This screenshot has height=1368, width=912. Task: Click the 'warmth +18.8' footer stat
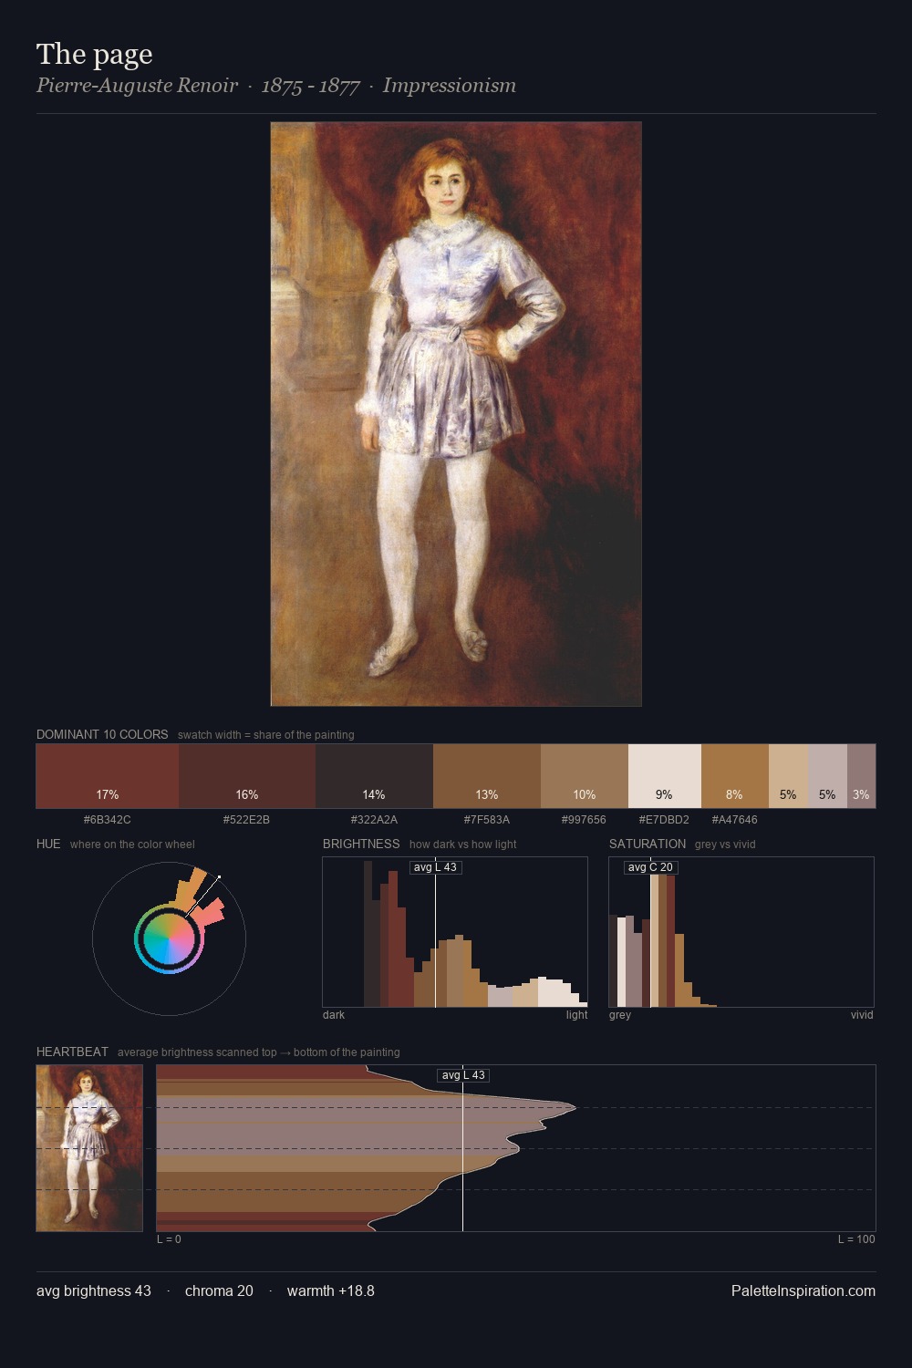click(331, 1290)
